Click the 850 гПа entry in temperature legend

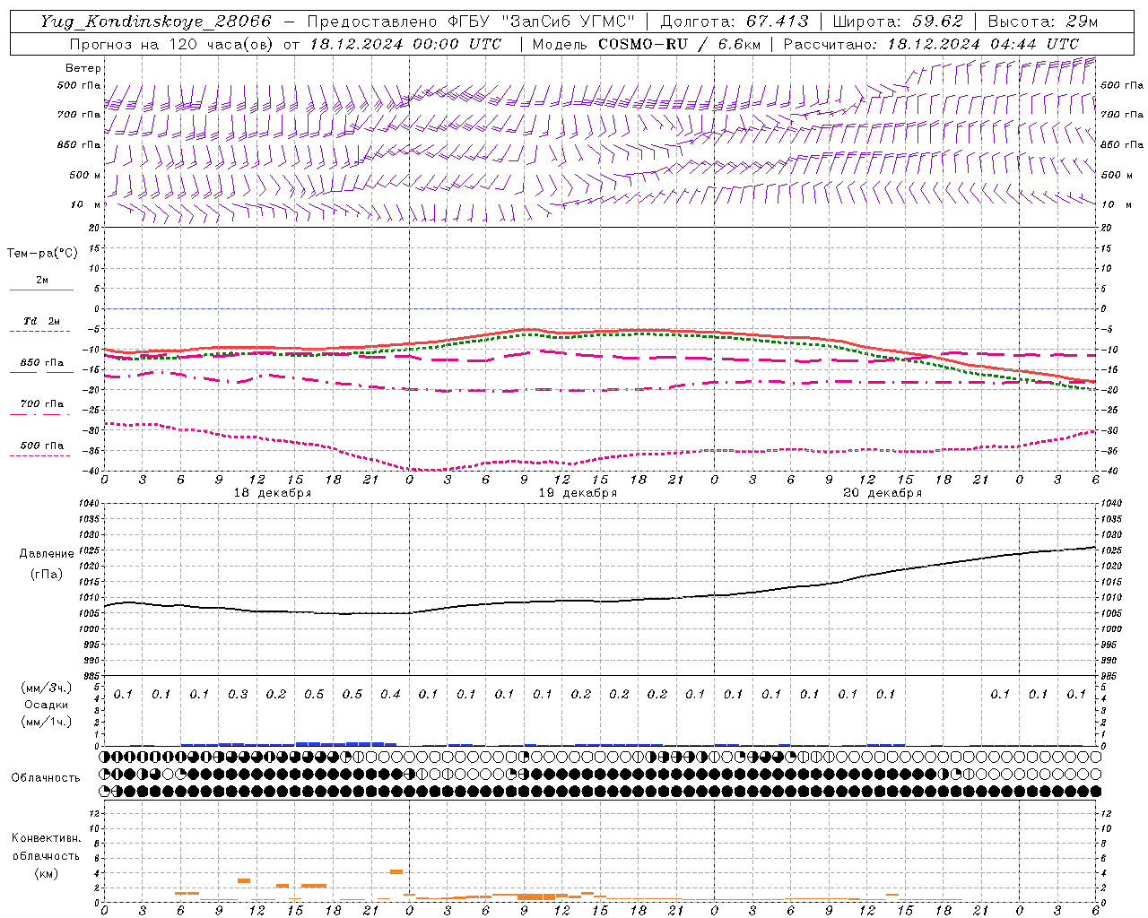coord(42,363)
